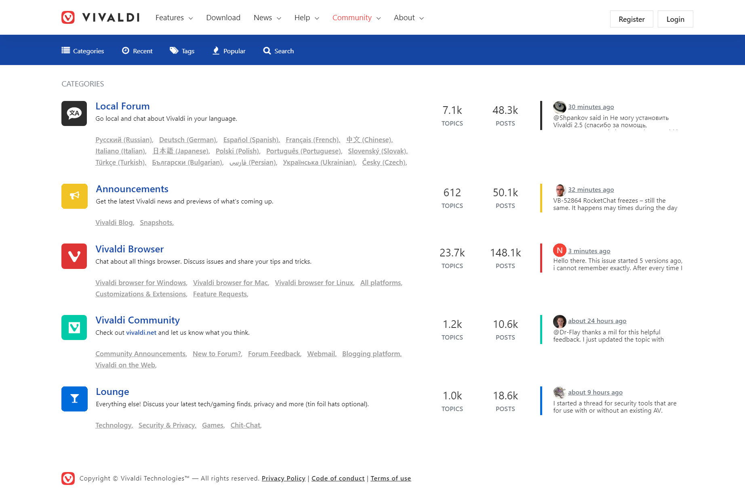Click the Vivaldi logo in the header
Screen dimensions: 745x489
(100, 17)
